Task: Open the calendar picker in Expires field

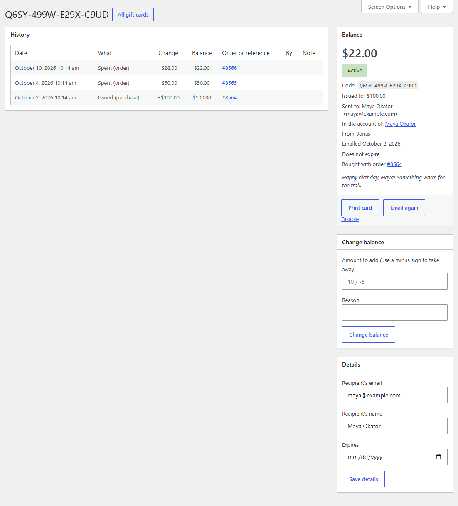Action: coord(438,457)
